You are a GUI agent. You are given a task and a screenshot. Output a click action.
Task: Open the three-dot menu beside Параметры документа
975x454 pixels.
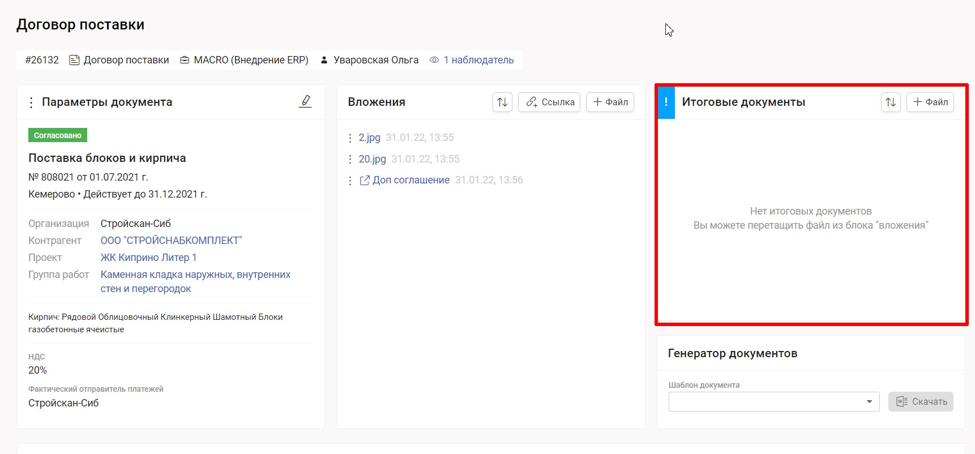coord(31,102)
